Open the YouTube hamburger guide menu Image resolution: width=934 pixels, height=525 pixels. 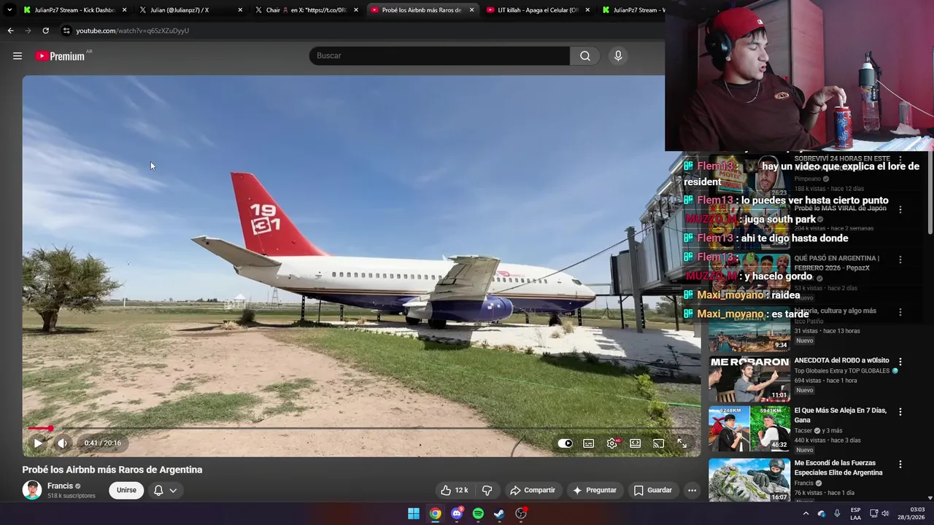click(x=18, y=56)
